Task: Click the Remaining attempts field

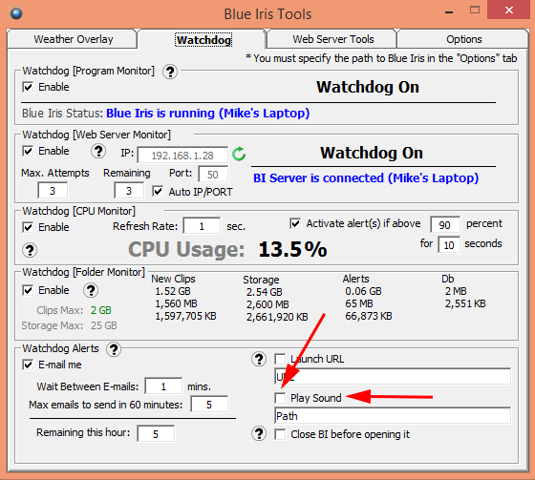Action: [129, 191]
